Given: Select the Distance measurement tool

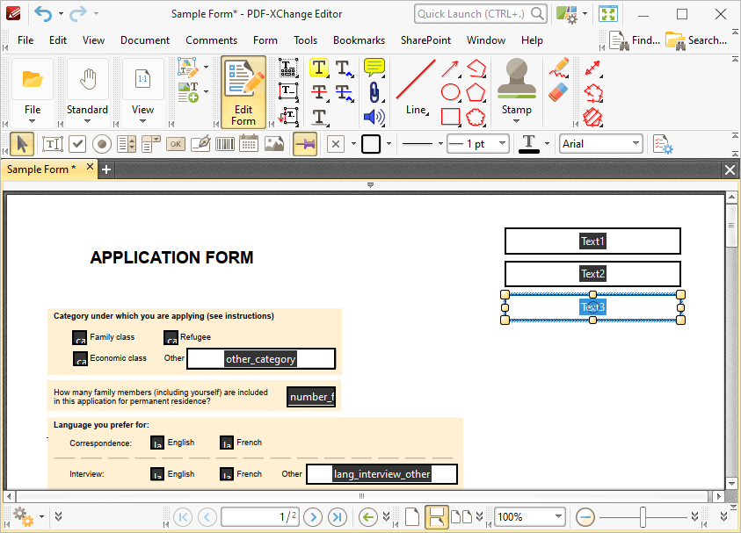Looking at the screenshot, I should point(592,68).
